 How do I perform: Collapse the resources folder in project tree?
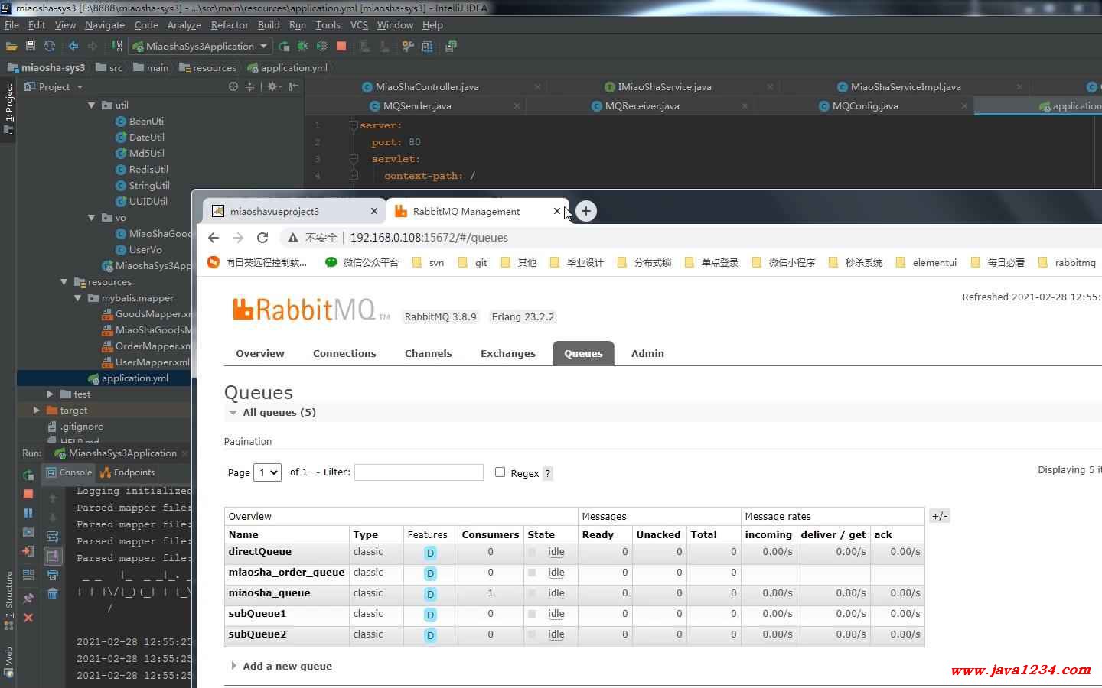point(64,282)
